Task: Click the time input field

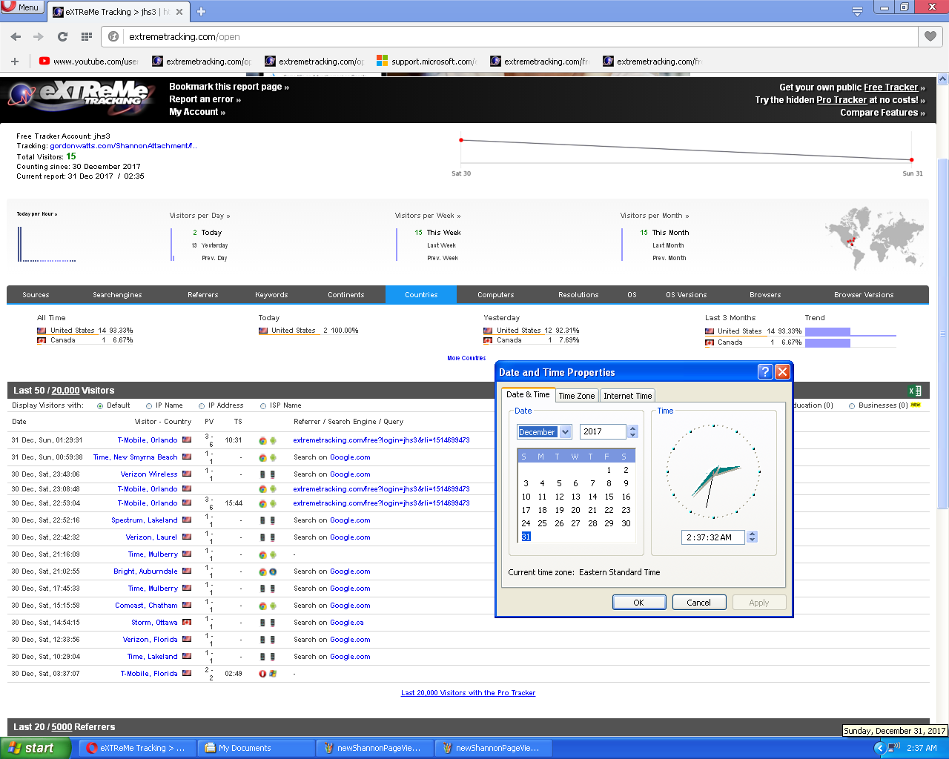Action: point(712,537)
